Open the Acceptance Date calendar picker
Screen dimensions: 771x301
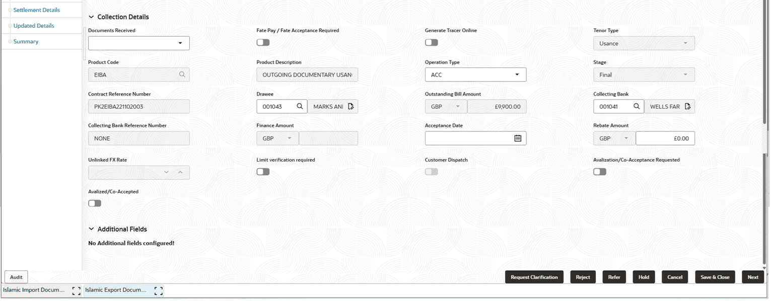click(518, 138)
